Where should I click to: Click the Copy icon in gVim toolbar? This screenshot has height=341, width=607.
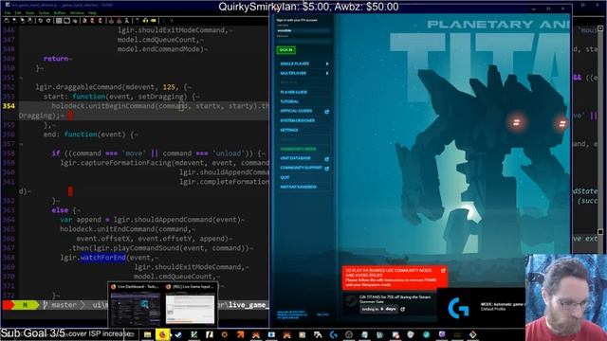coord(66,21)
